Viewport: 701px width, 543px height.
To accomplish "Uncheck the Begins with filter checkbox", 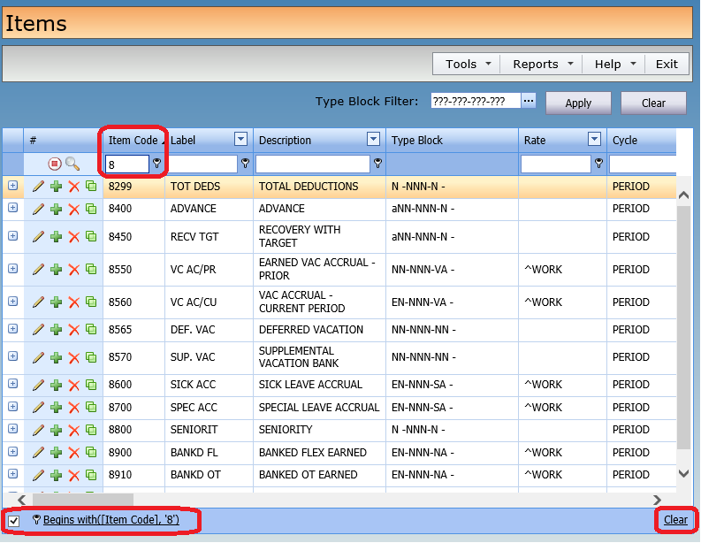I will point(14,520).
